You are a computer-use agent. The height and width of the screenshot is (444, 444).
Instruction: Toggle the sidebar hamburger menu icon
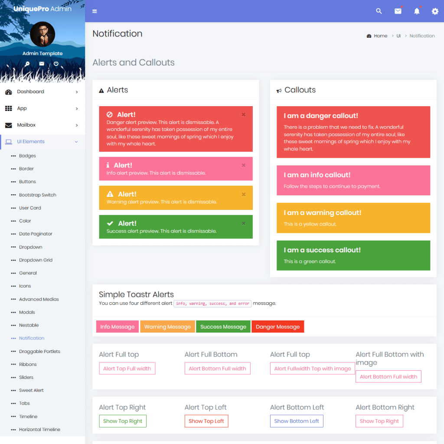(95, 11)
